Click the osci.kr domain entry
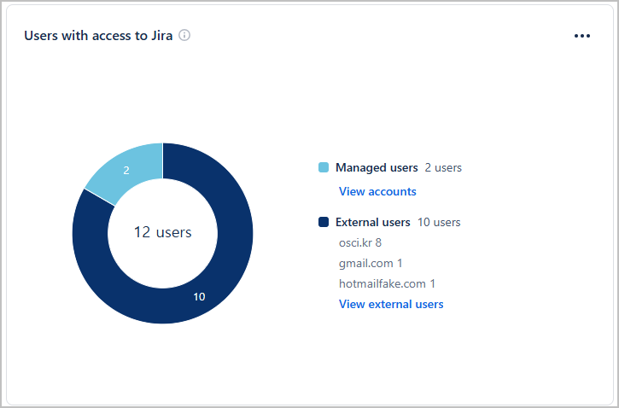Image resolution: width=619 pixels, height=408 pixels. pyautogui.click(x=355, y=242)
